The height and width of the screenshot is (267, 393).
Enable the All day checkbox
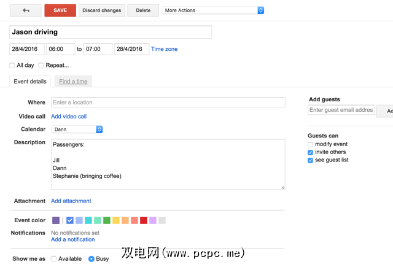pos(13,65)
